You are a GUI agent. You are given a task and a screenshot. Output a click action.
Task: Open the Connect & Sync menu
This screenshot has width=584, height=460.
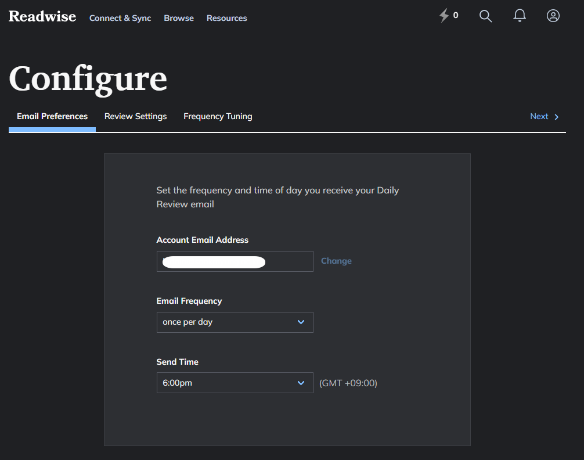(x=120, y=18)
